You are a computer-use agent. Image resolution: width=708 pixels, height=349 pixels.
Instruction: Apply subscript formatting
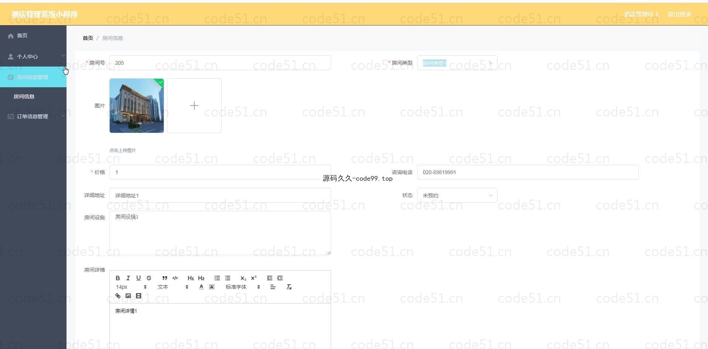click(x=243, y=278)
